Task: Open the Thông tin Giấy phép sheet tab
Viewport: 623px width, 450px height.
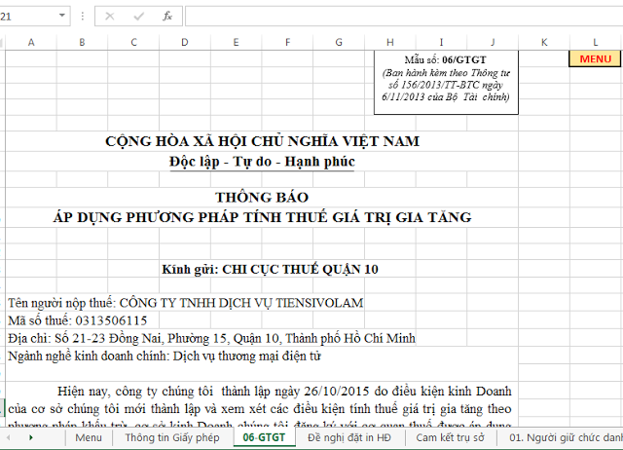Action: (170, 438)
